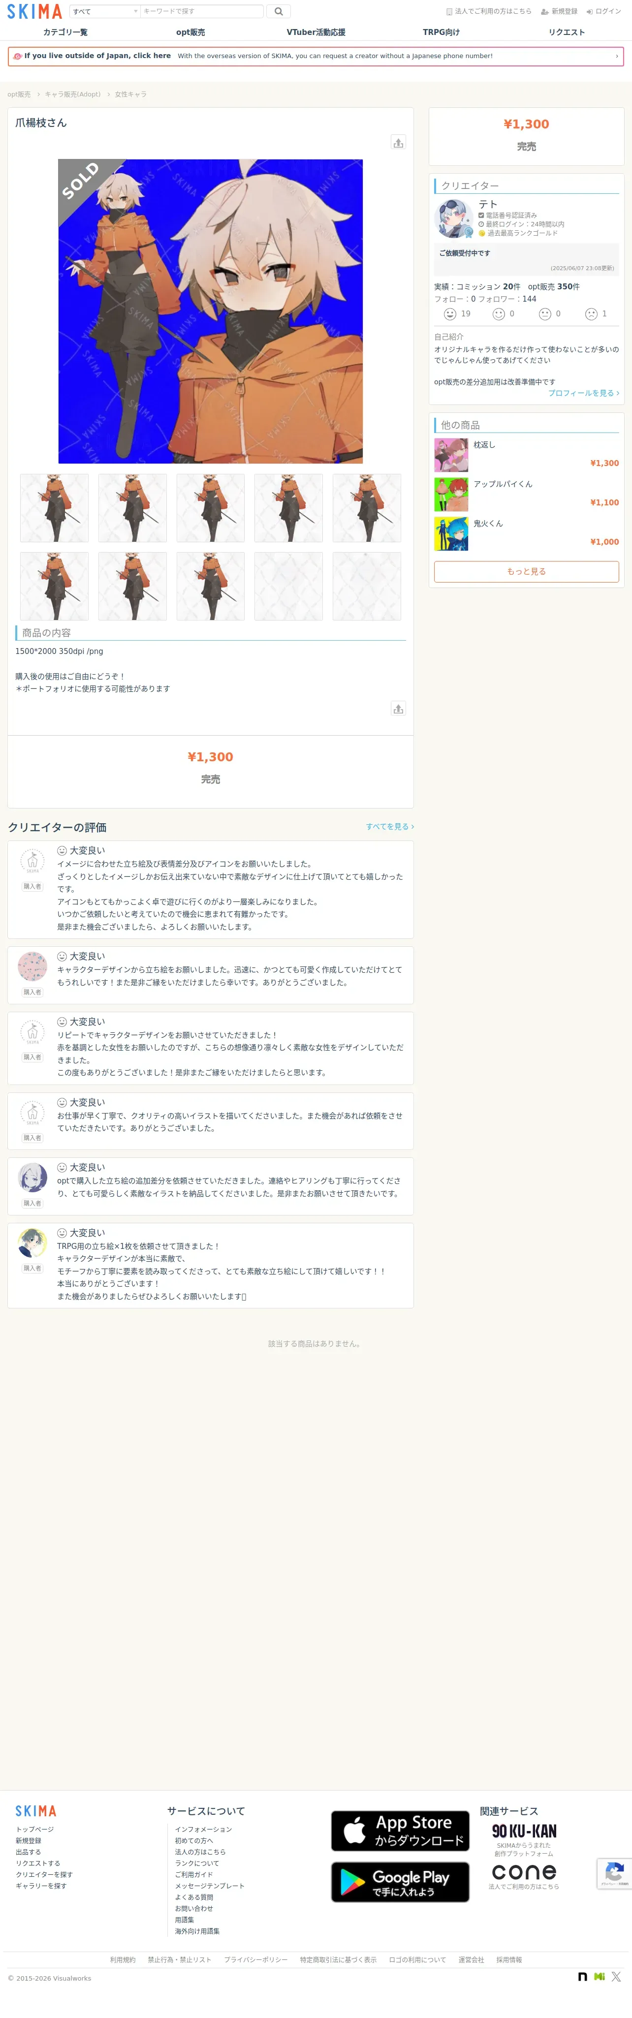Click the お問い合わせ footer link
The image size is (632, 2018).
click(x=194, y=1908)
